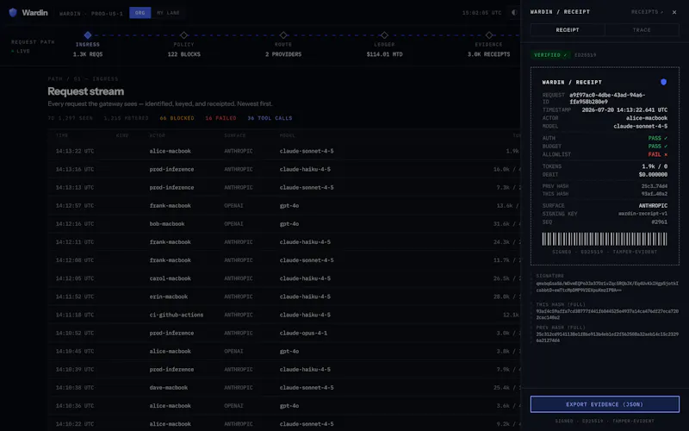Click the request ID a9f97ac0 value

[x=607, y=98]
